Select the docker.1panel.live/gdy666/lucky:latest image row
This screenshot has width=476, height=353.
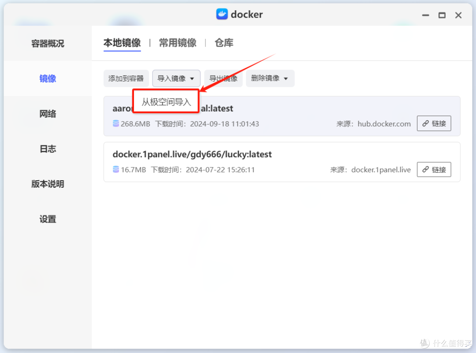282,162
